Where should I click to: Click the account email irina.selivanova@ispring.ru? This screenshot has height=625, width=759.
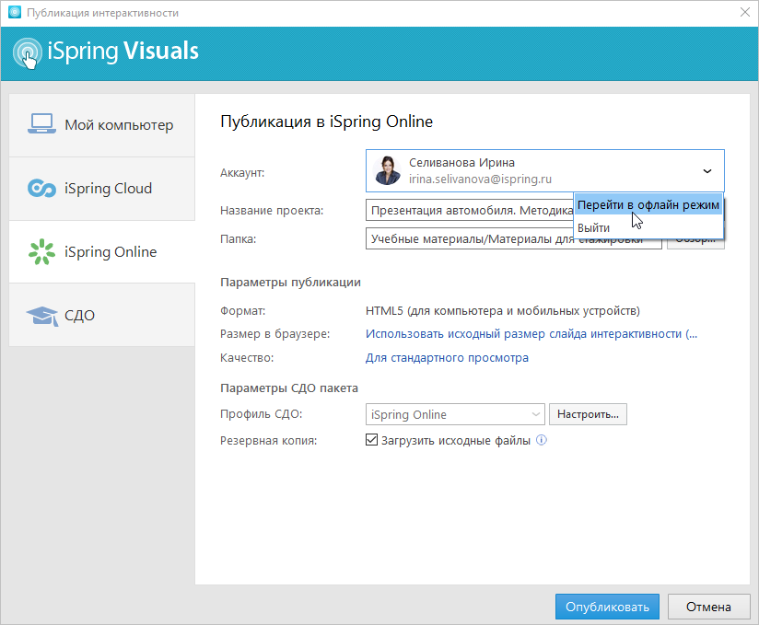[480, 179]
